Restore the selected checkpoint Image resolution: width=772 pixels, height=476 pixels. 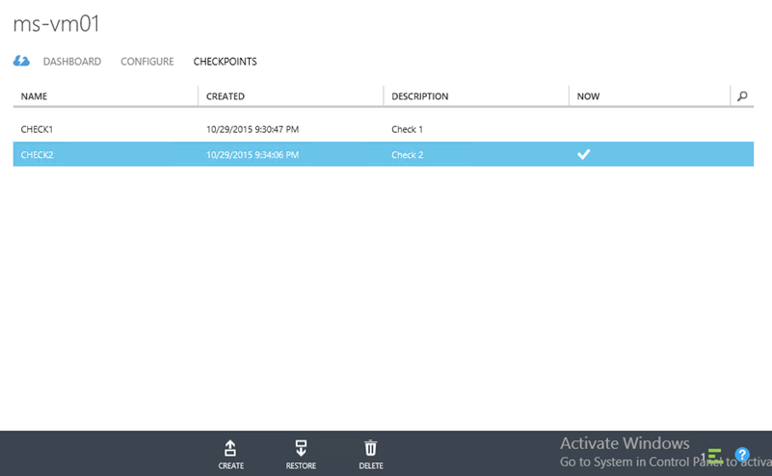pos(301,455)
